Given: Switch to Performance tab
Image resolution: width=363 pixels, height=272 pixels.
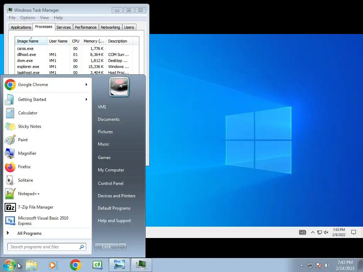Looking at the screenshot, I should click(x=85, y=27).
